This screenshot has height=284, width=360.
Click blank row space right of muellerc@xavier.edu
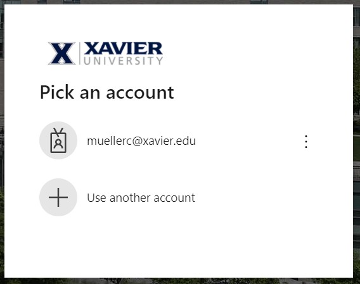(x=249, y=140)
